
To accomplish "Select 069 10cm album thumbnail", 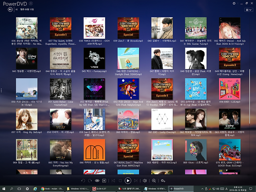I will (x=196, y=150).
